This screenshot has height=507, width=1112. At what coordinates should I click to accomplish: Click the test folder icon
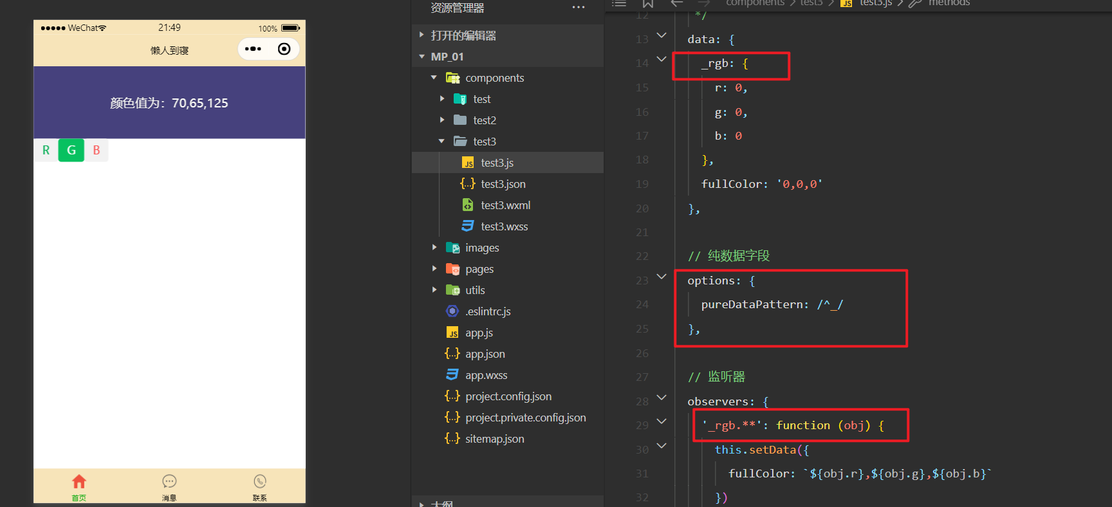[460, 99]
